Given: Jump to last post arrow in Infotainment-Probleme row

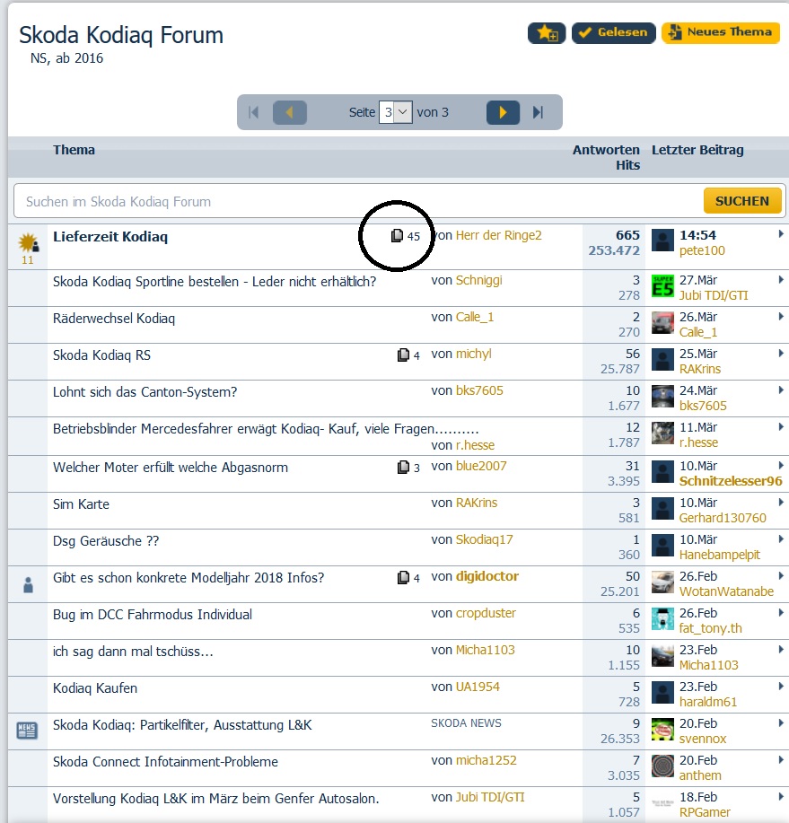Looking at the screenshot, I should coord(781,759).
